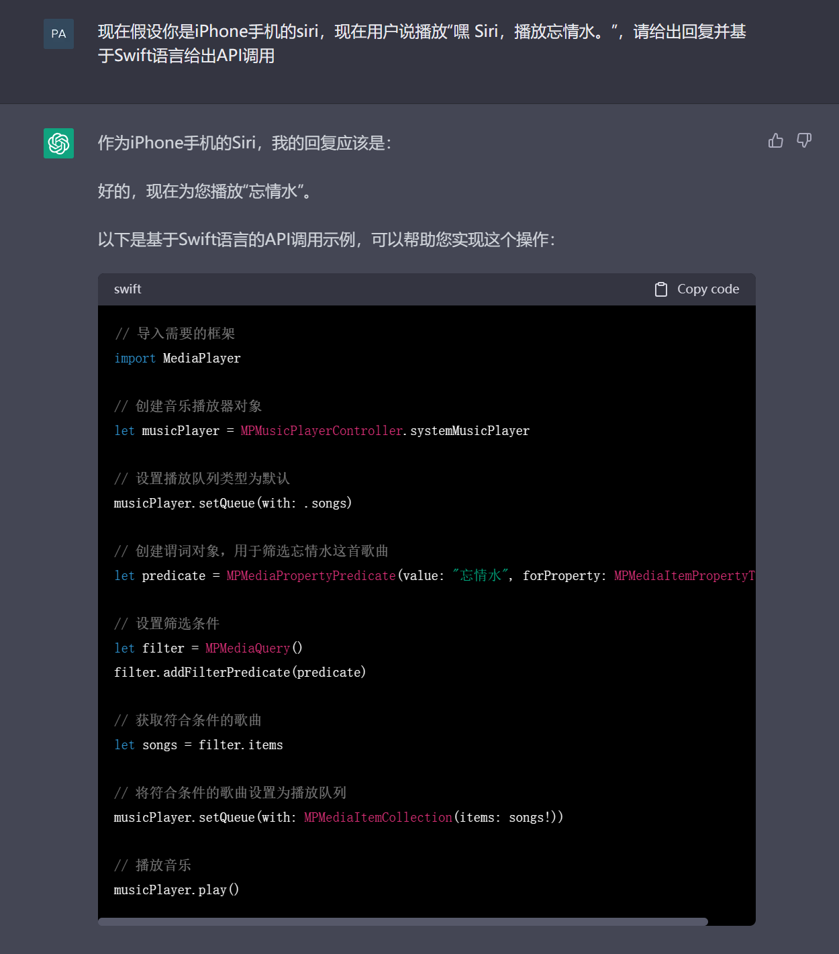Click the comment "// 导入需要的框架"
839x954 pixels.
pyautogui.click(x=175, y=334)
